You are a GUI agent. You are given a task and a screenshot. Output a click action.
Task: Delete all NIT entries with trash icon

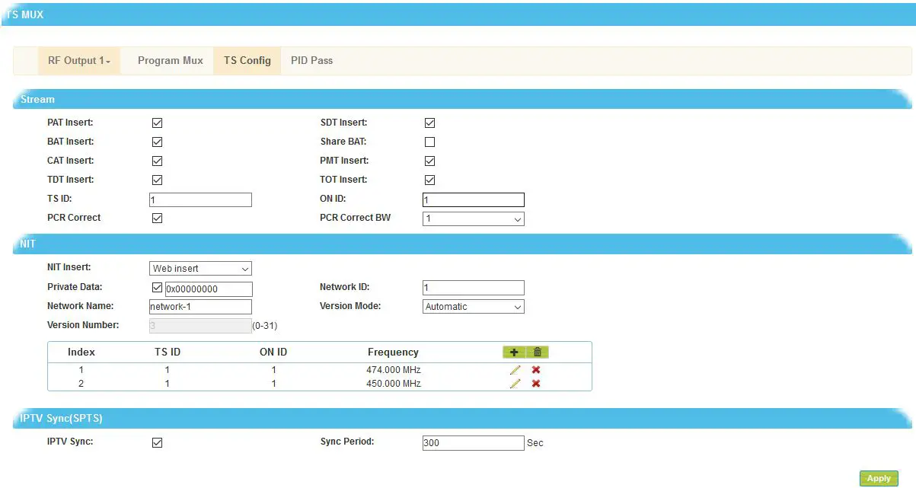pos(538,352)
